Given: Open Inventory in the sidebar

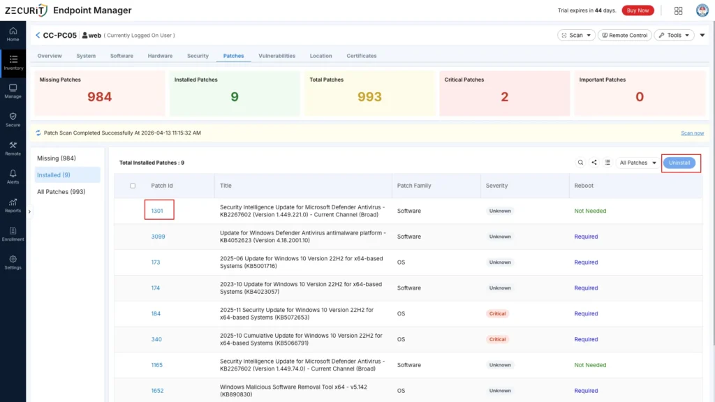Looking at the screenshot, I should point(13,62).
